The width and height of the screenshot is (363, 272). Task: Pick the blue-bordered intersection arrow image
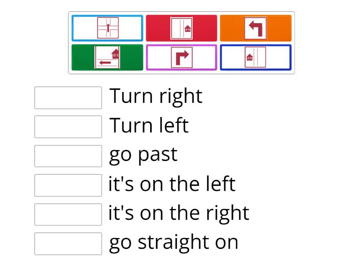(x=107, y=28)
